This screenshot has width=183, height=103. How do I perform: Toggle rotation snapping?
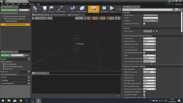100,18
